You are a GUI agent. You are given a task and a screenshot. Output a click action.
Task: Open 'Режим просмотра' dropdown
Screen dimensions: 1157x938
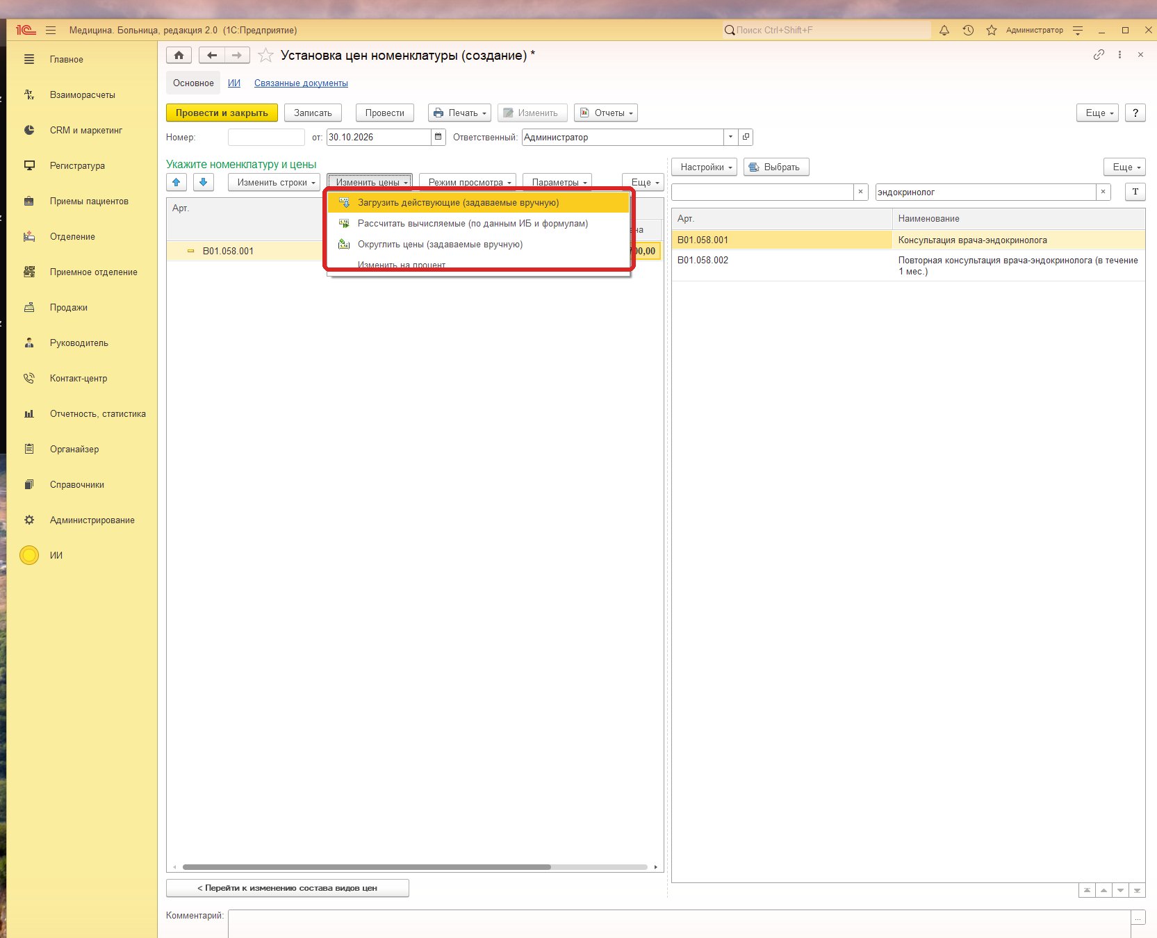click(467, 182)
